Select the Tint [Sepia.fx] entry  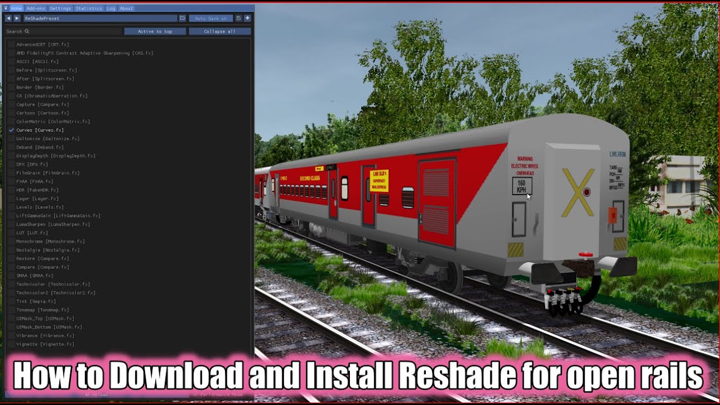point(37,301)
